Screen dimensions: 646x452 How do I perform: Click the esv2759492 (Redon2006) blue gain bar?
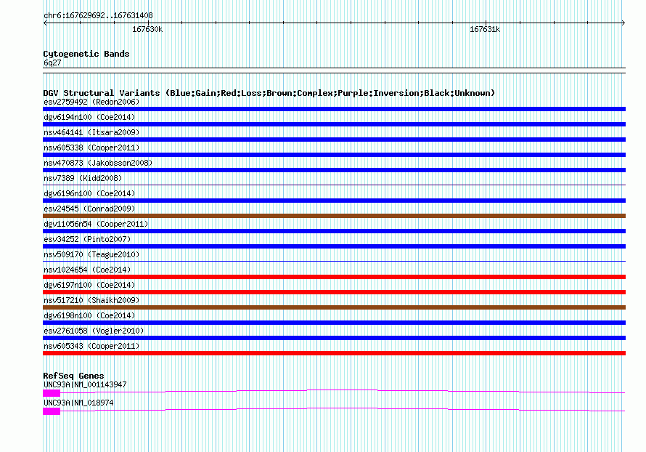click(x=334, y=109)
